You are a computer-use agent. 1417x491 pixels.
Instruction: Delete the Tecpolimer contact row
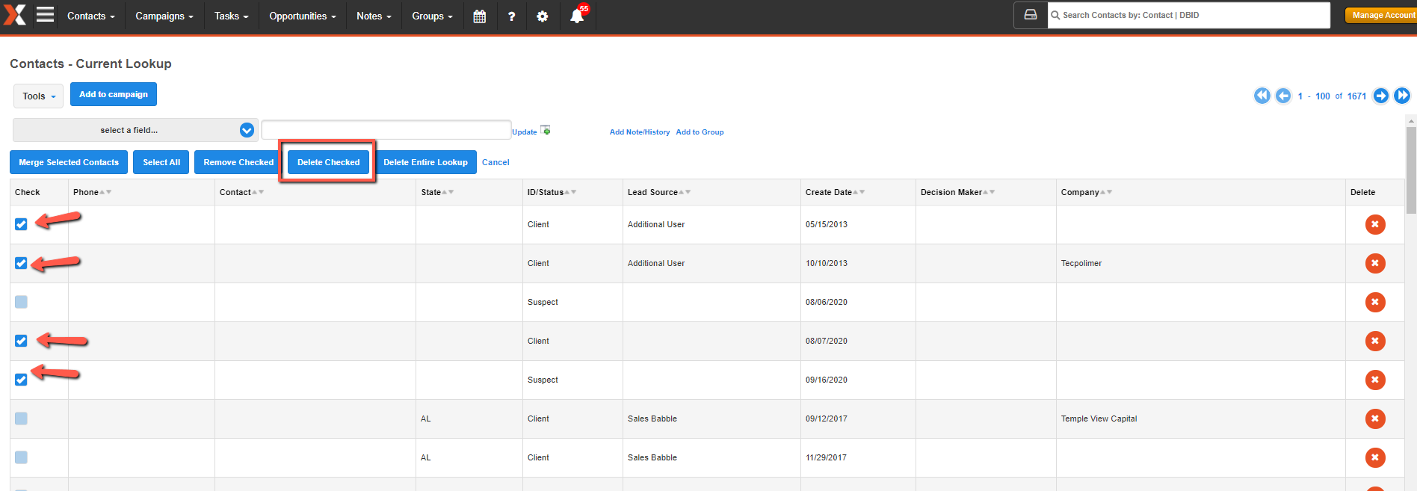(1375, 263)
